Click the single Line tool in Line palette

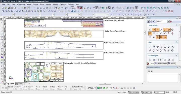(x=150, y=47)
